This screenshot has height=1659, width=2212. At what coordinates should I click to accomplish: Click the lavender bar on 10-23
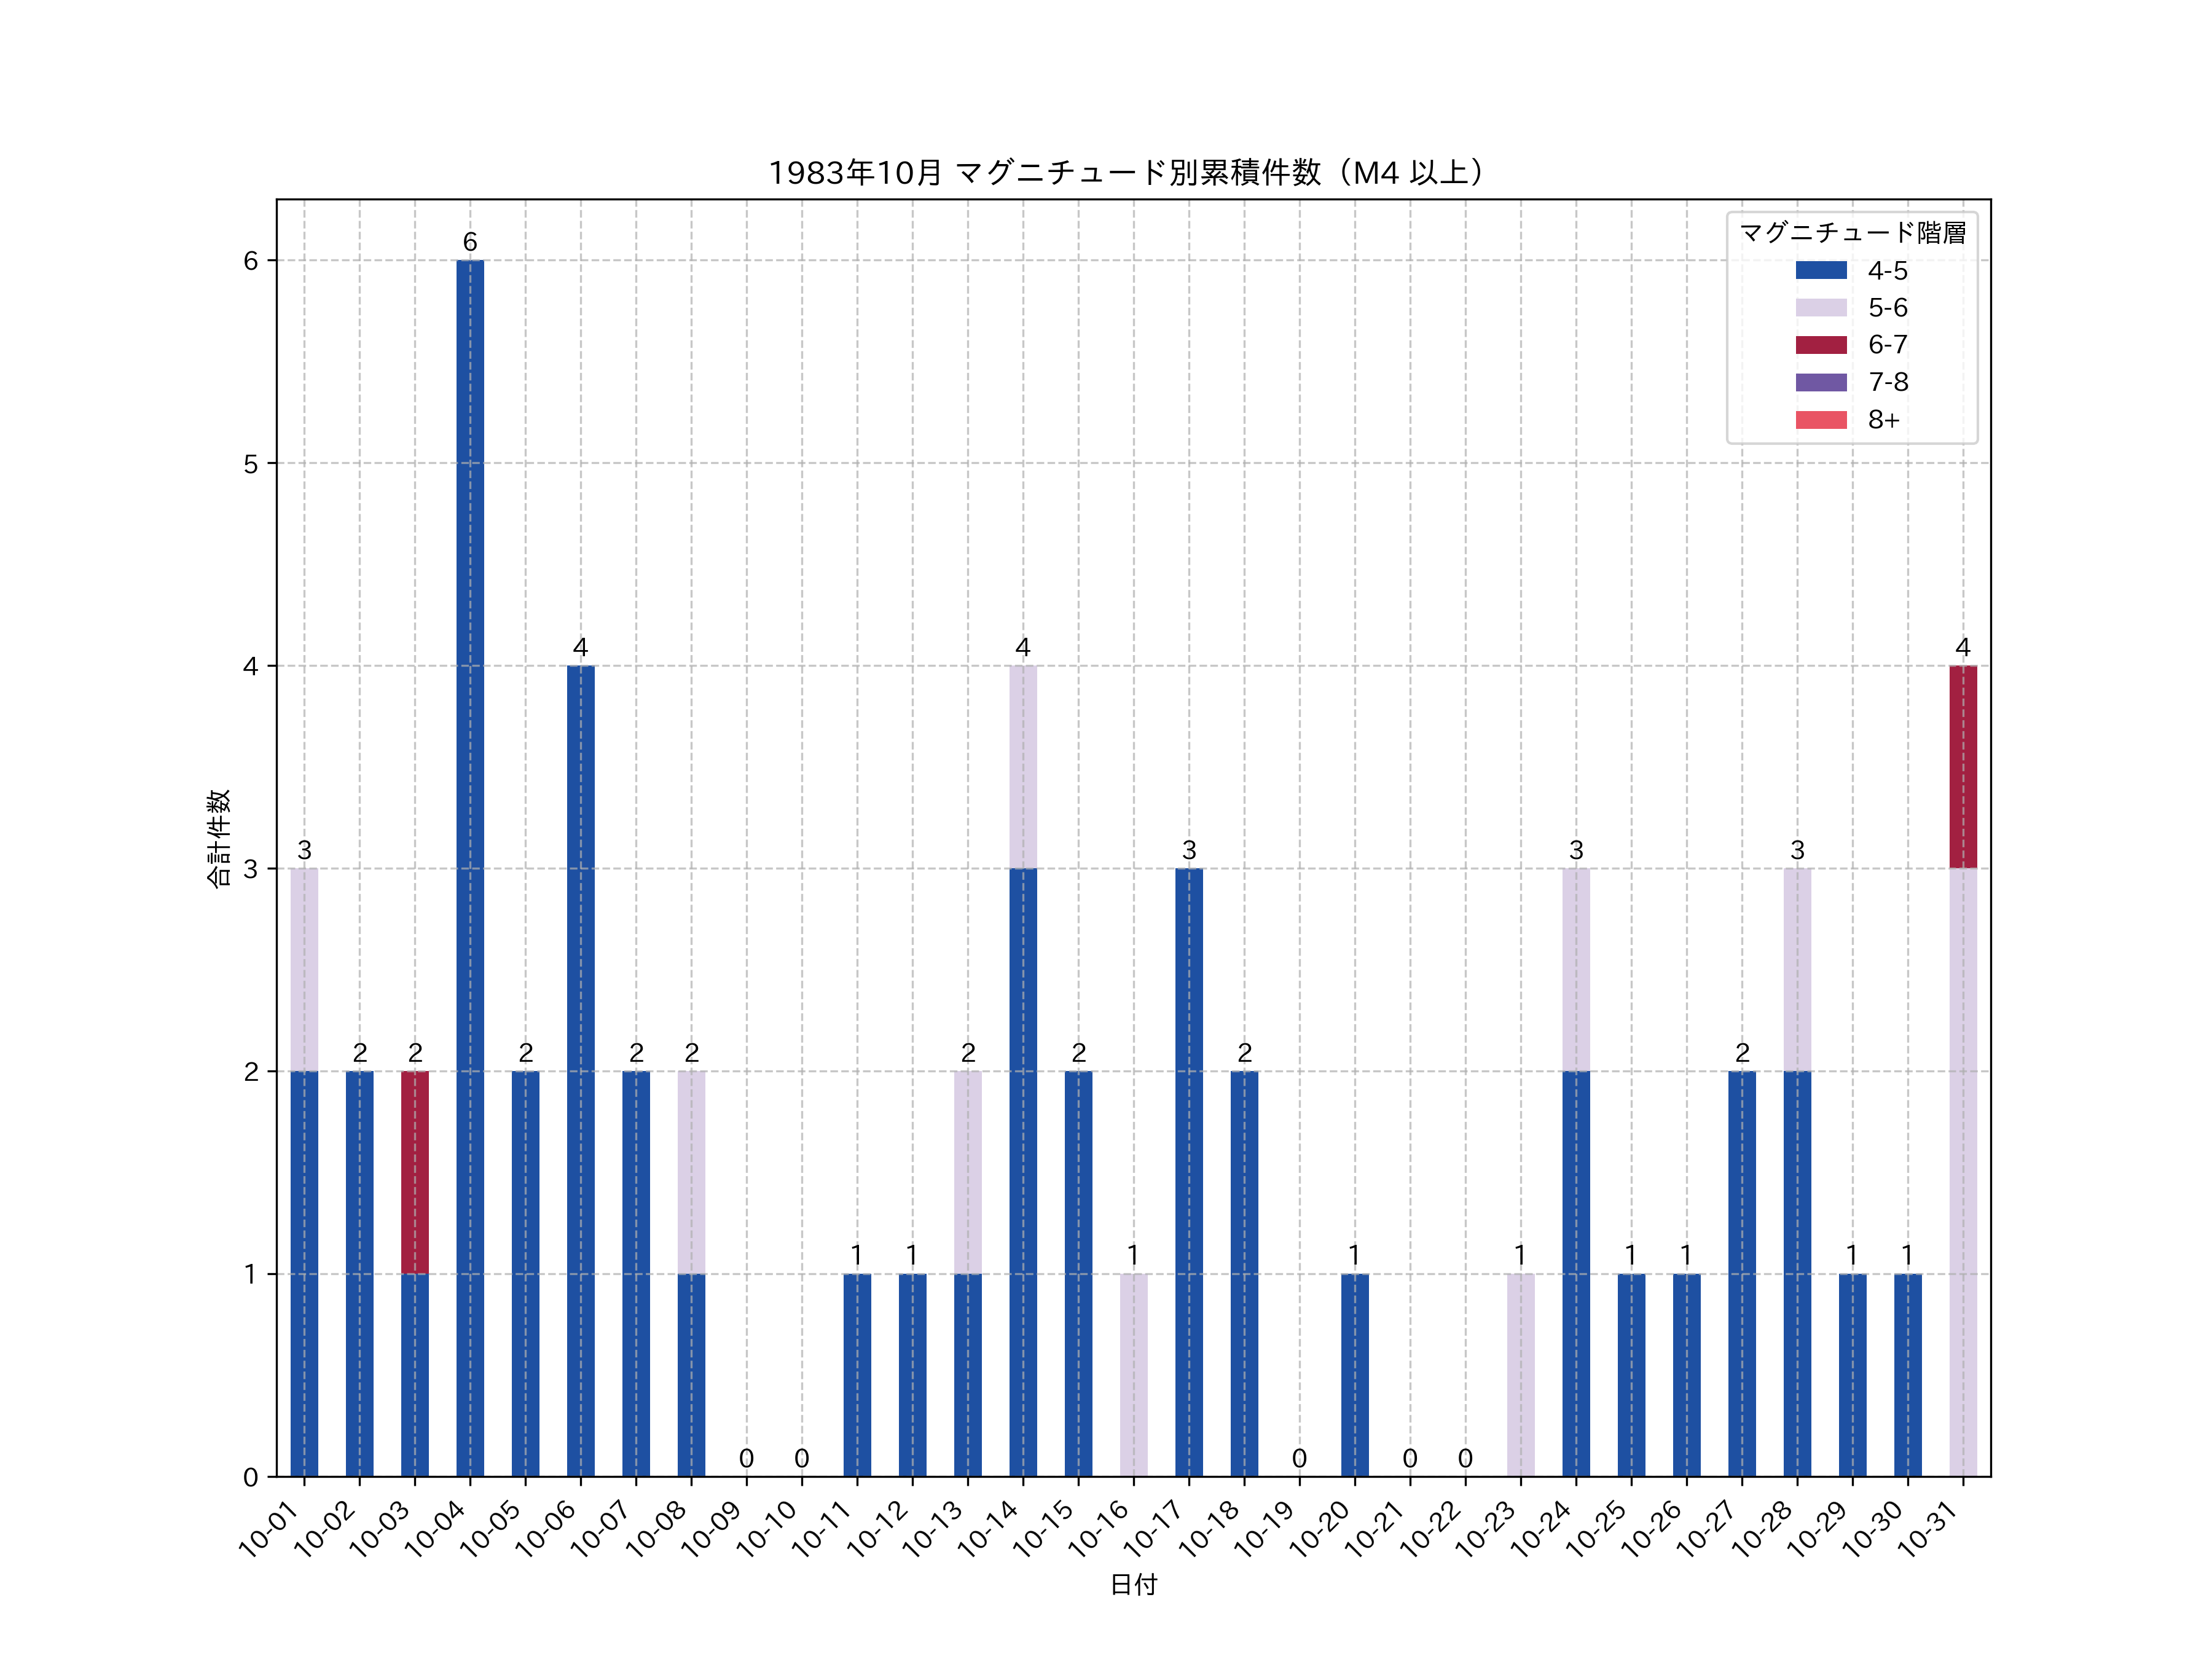coord(1520,1375)
